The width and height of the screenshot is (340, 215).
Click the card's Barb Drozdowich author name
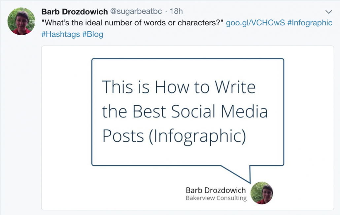coord(216,190)
